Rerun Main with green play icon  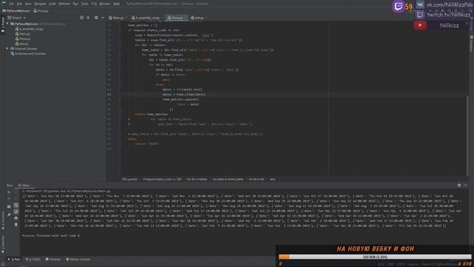coord(9,192)
